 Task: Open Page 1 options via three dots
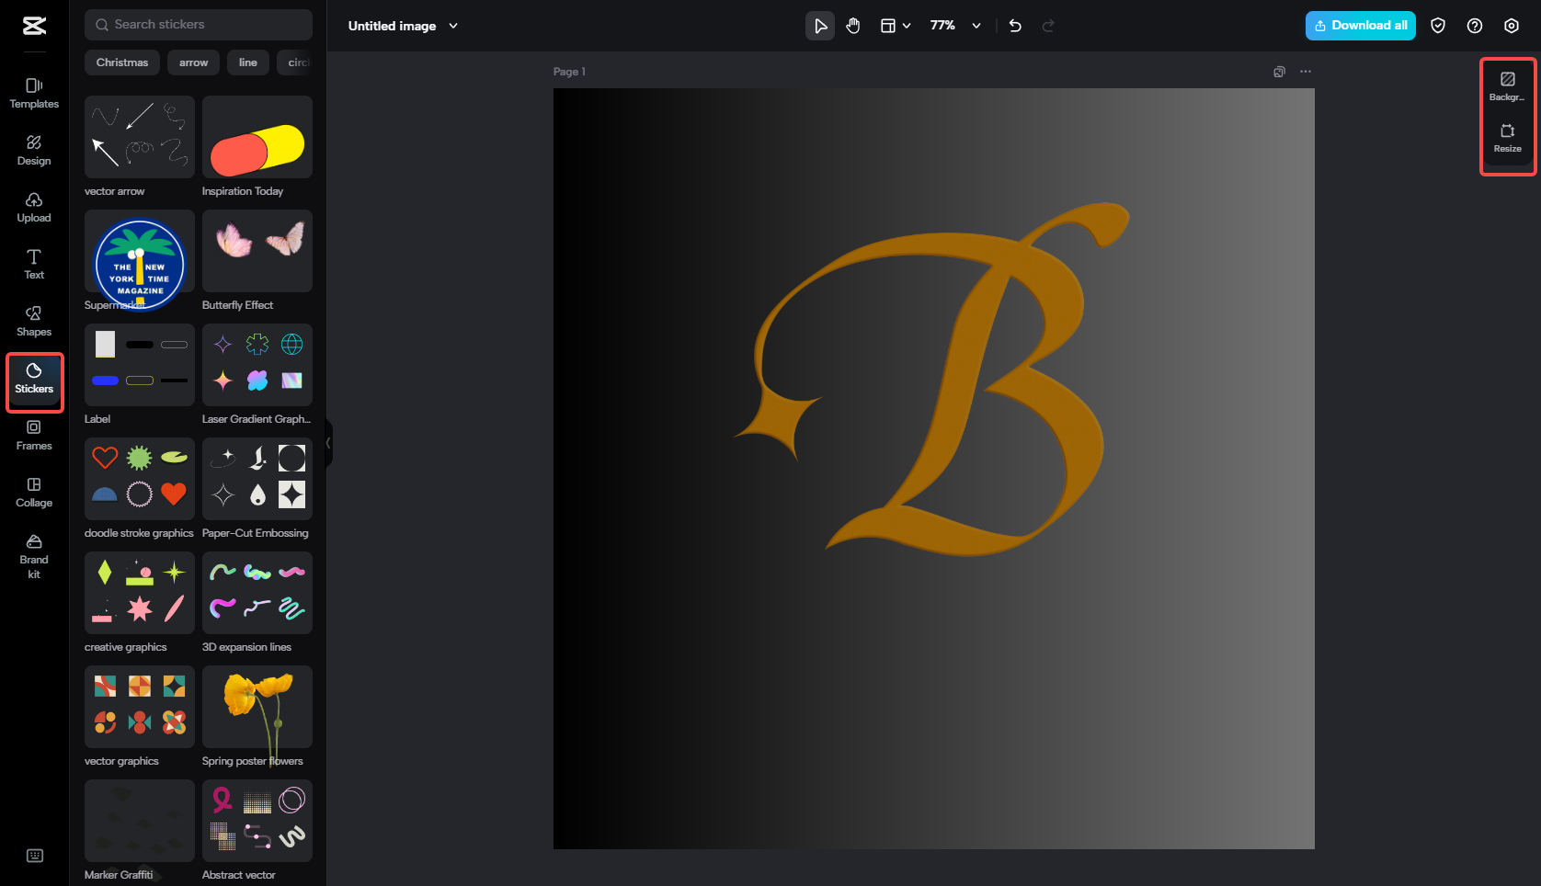[1306, 71]
